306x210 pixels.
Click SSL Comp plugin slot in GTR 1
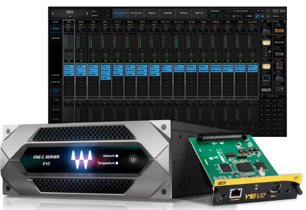coord(105,70)
